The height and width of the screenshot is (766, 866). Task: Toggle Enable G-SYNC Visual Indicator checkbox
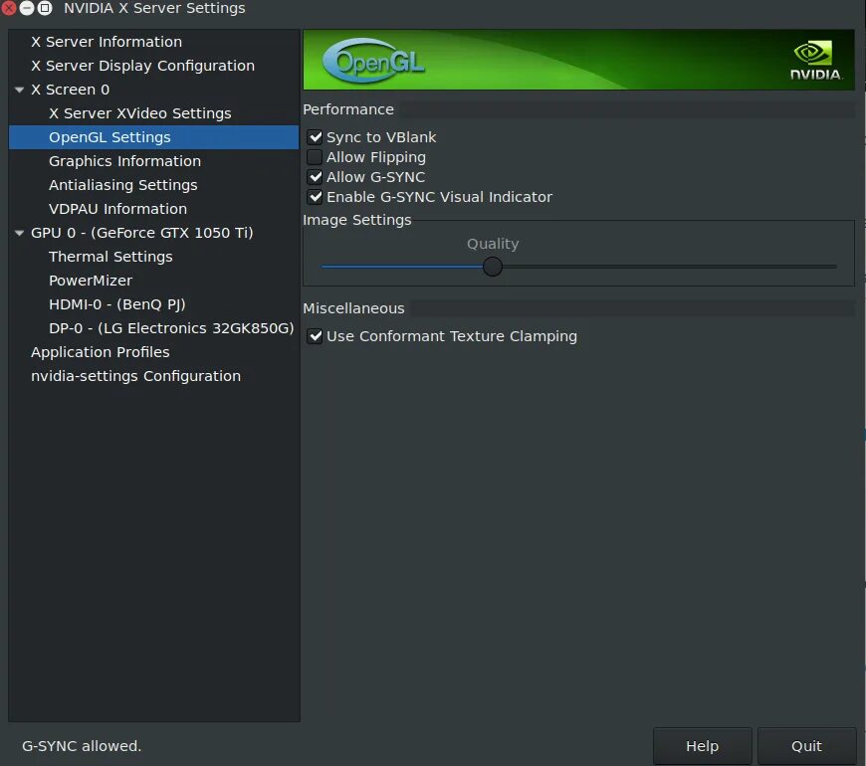[315, 197]
